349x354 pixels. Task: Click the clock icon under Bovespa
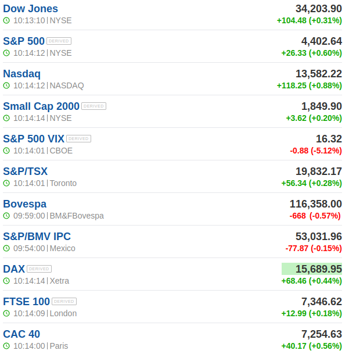(6, 216)
